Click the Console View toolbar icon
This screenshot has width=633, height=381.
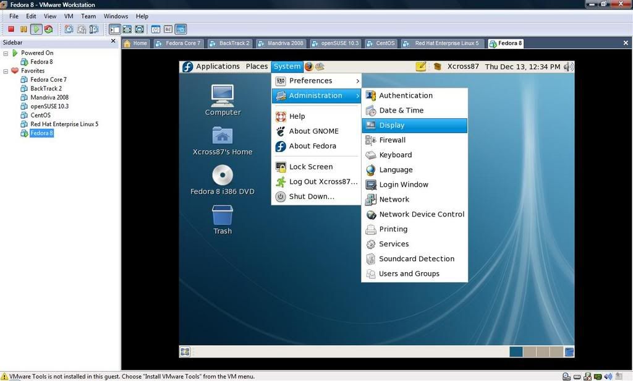tap(181, 29)
